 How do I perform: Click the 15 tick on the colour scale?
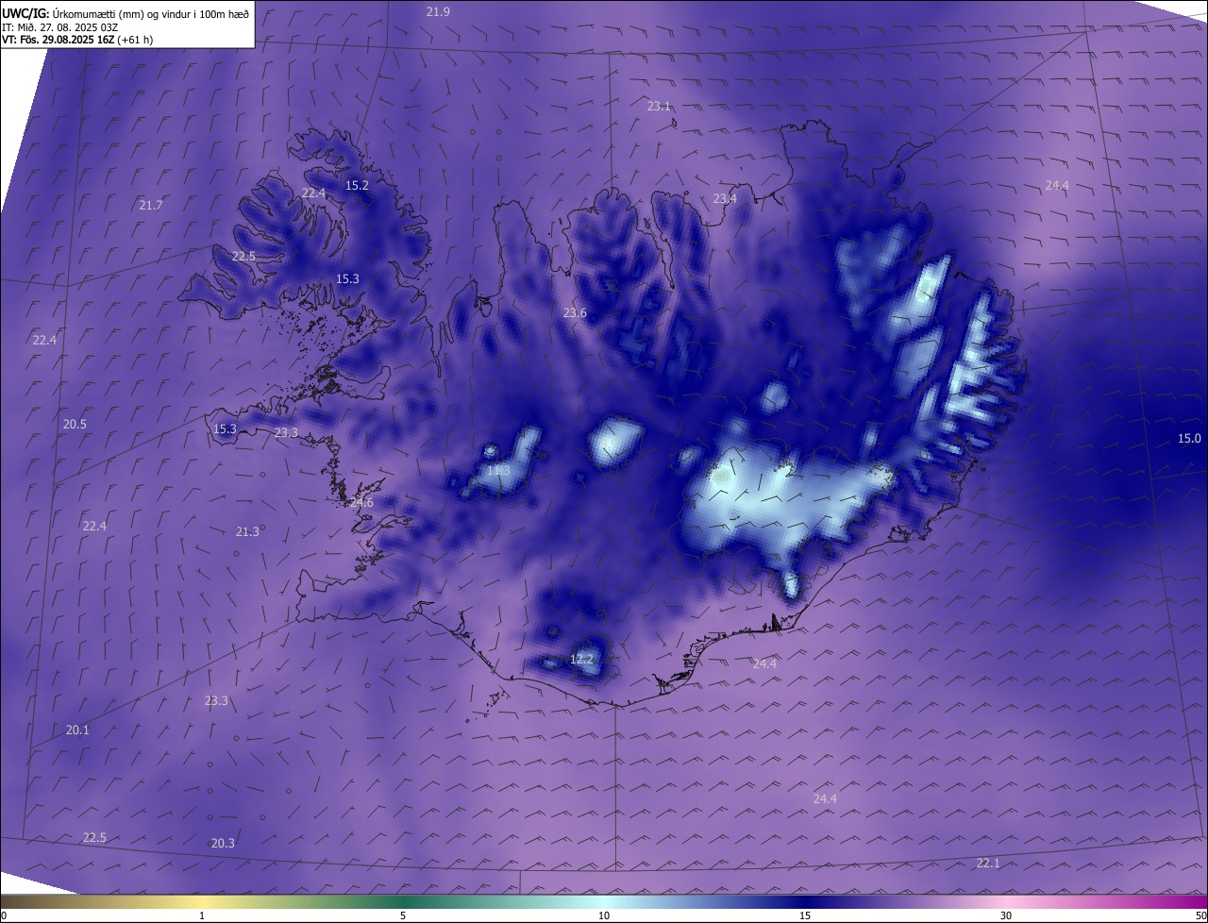click(x=805, y=915)
